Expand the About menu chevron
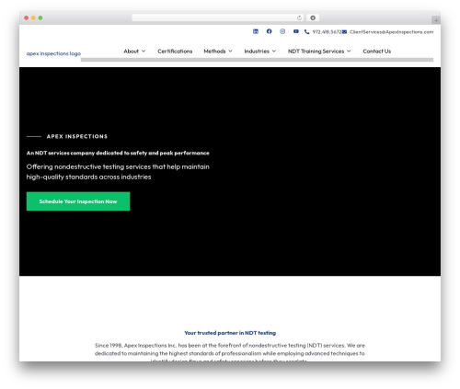Viewport: 460px width, 389px height. tap(144, 51)
